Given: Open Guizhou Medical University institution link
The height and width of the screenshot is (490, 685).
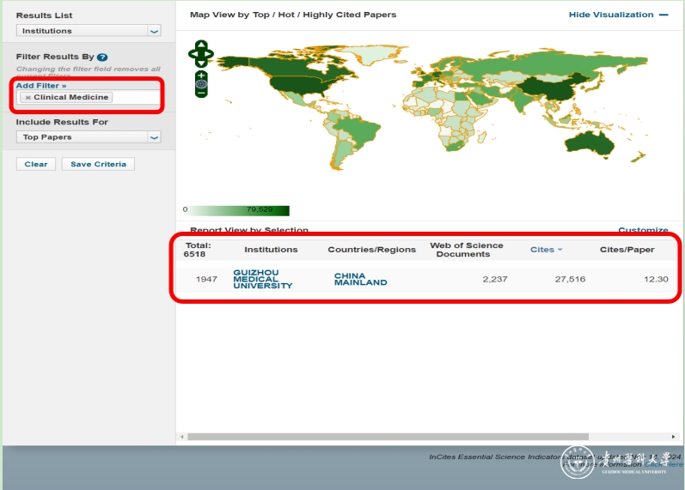Looking at the screenshot, I should pyautogui.click(x=262, y=279).
